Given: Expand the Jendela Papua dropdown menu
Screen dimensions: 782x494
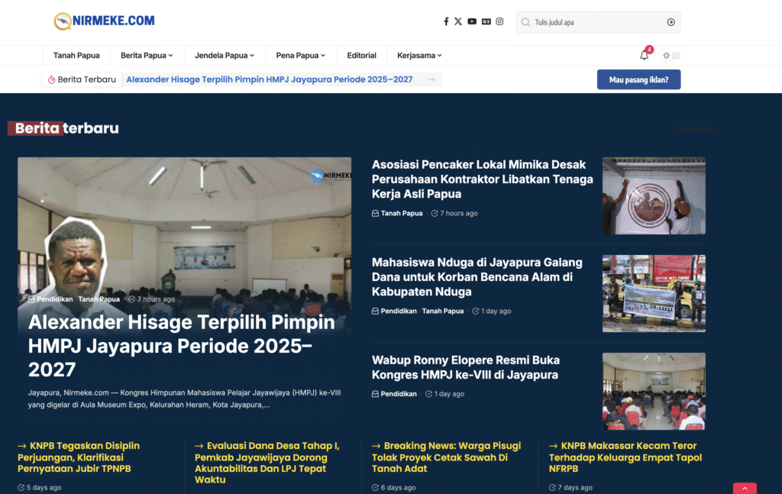Looking at the screenshot, I should (x=225, y=55).
